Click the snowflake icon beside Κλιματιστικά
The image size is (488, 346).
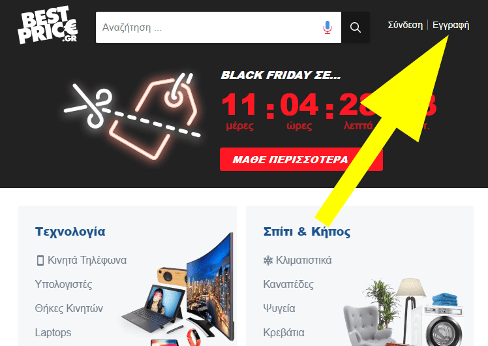268,260
